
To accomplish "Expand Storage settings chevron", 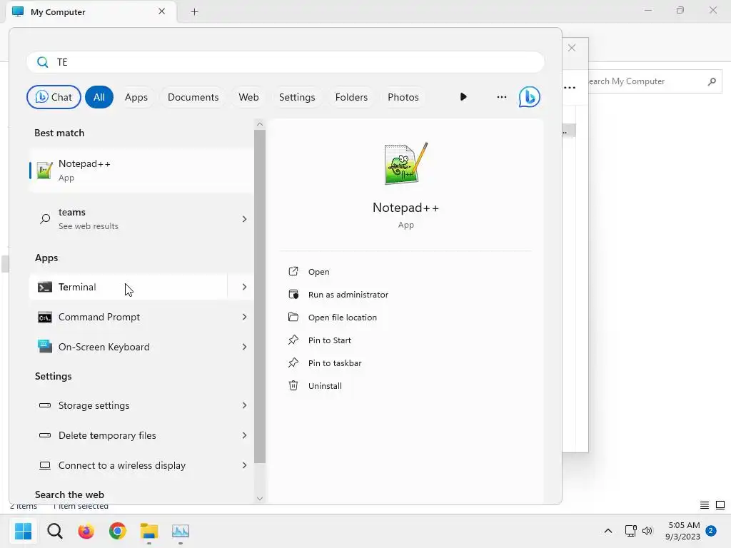I will (x=244, y=405).
